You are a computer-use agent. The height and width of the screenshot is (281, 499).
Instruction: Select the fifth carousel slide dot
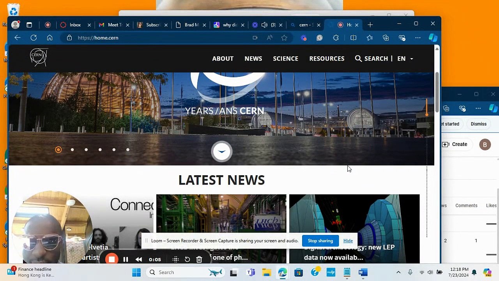(x=114, y=149)
